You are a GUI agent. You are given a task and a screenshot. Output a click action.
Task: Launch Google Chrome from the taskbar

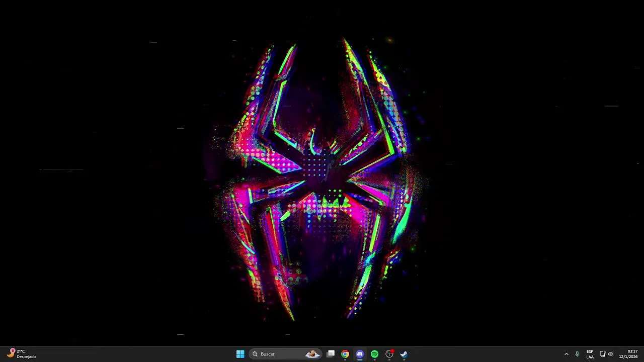pyautogui.click(x=345, y=354)
